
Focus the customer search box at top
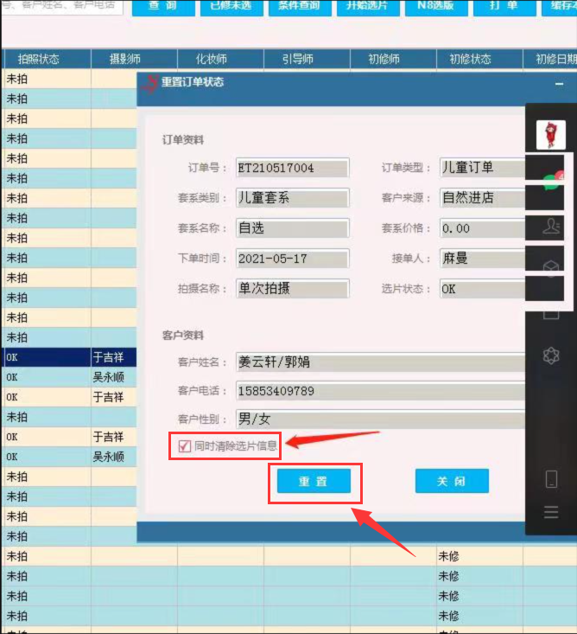click(61, 6)
